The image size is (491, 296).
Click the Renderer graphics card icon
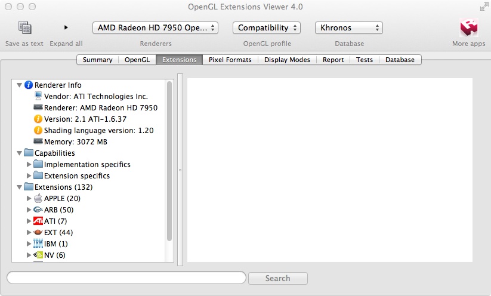tap(38, 107)
